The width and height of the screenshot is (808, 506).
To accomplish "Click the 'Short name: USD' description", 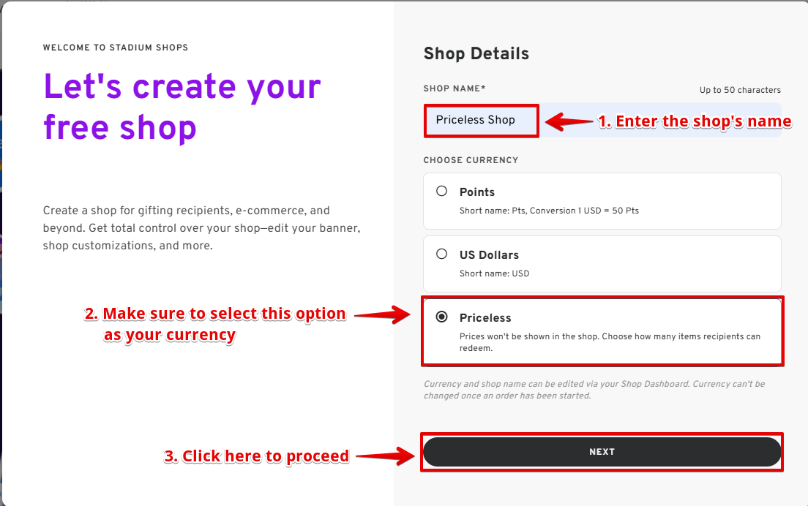I will pos(494,274).
